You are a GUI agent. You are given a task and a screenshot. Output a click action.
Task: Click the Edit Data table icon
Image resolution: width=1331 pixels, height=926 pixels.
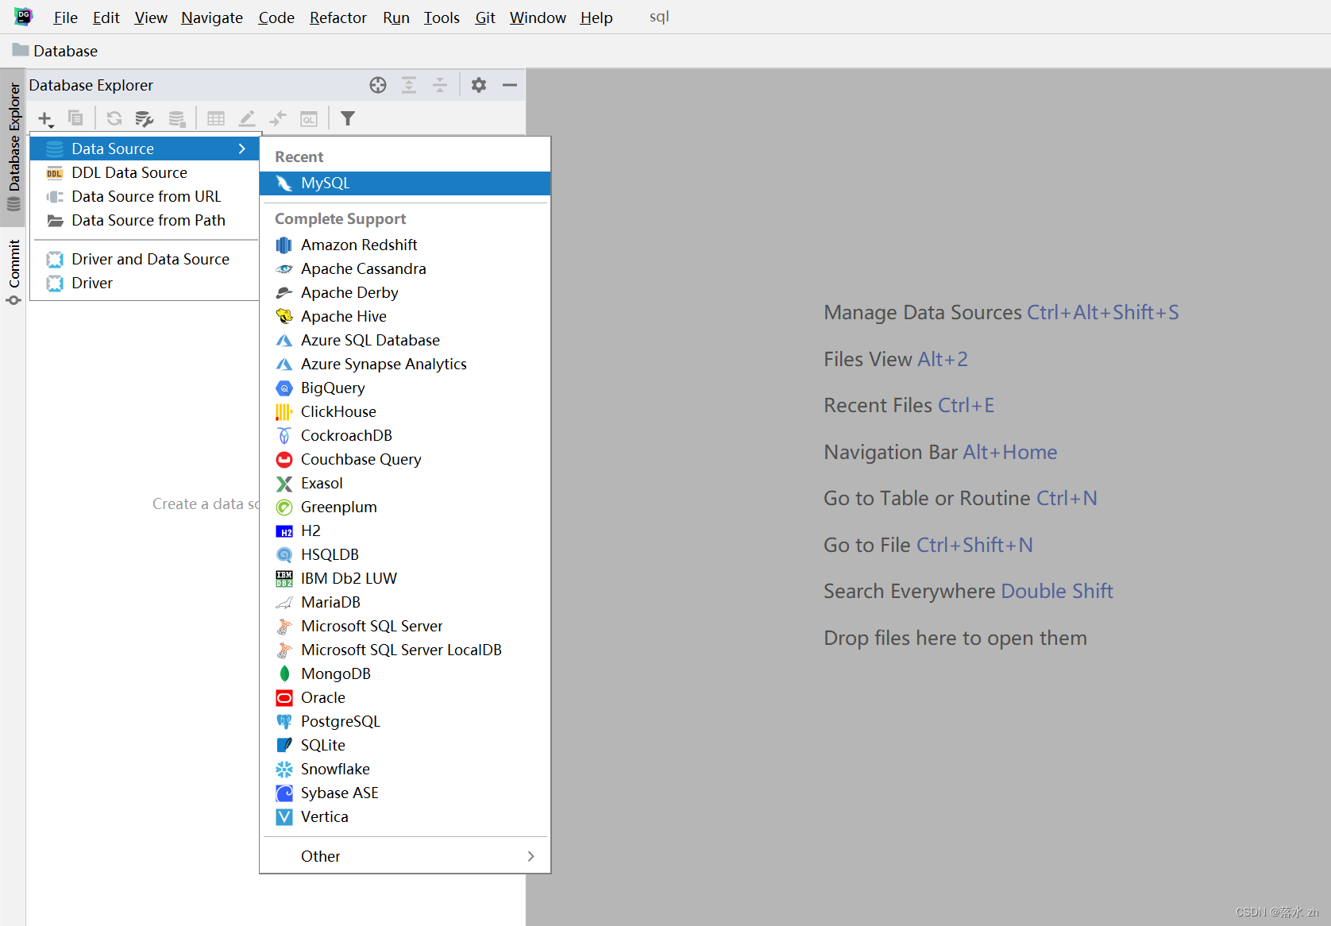tap(216, 118)
